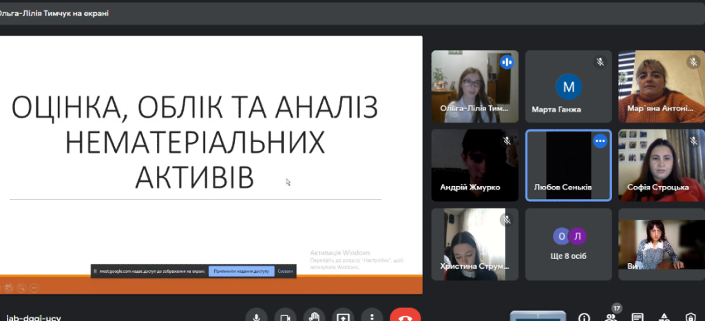The height and width of the screenshot is (321, 705).
Task: Turn off the camera in the call bar
Action: tap(285, 316)
